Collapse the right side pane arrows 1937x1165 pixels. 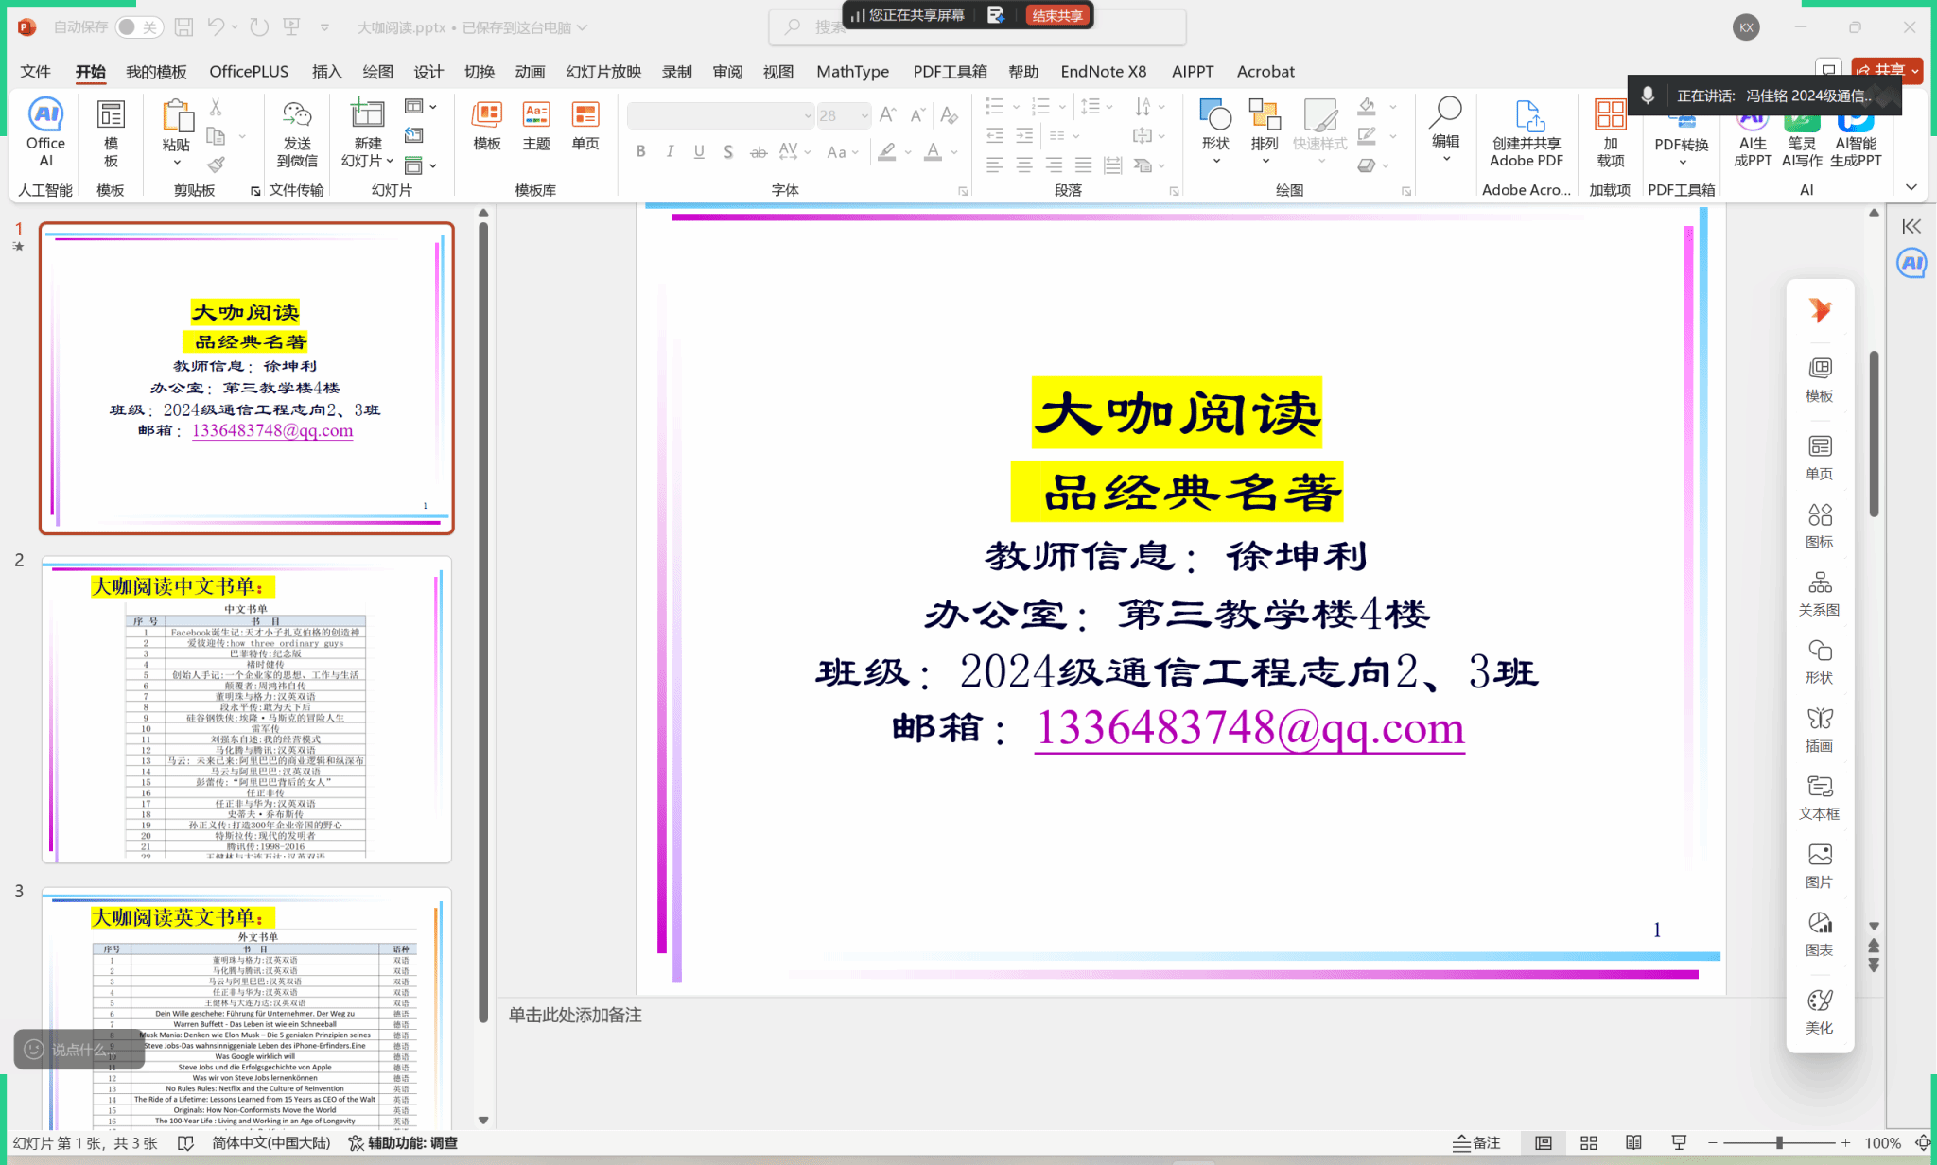click(1911, 226)
